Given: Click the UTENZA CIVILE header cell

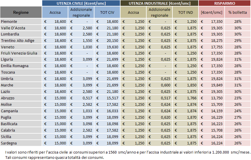Looking at the screenshot, I should point(81,3).
